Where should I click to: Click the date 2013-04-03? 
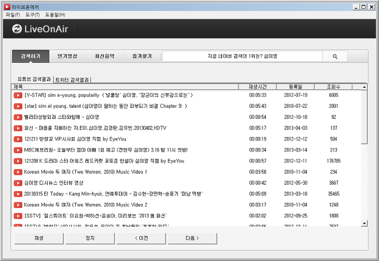(296, 128)
